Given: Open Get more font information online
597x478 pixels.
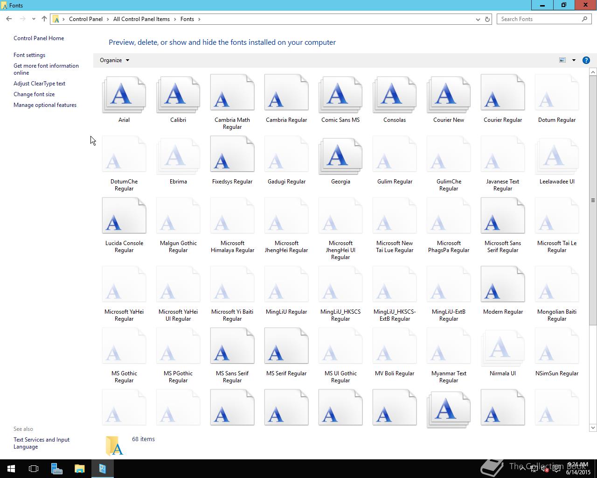Looking at the screenshot, I should pyautogui.click(x=46, y=69).
